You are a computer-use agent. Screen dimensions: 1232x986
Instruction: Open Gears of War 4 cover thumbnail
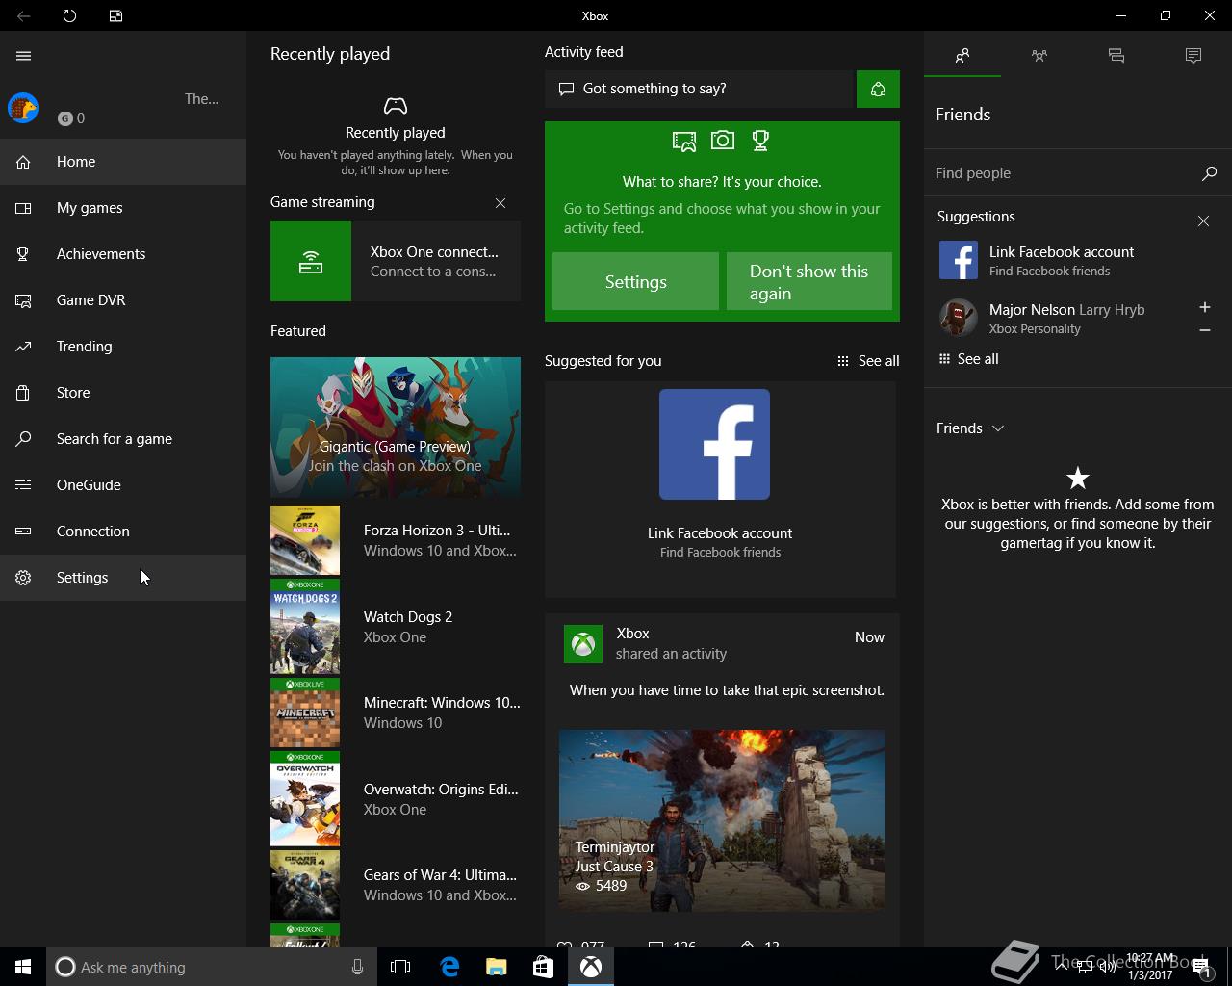click(305, 885)
